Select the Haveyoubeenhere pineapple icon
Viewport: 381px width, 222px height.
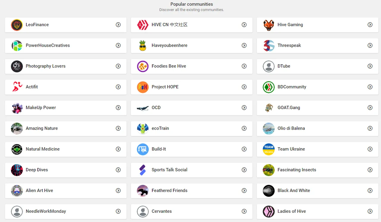143,46
